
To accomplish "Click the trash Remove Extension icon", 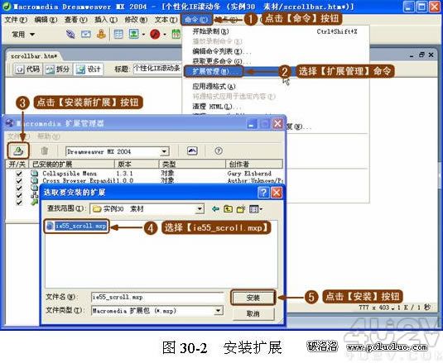I will 45,151.
